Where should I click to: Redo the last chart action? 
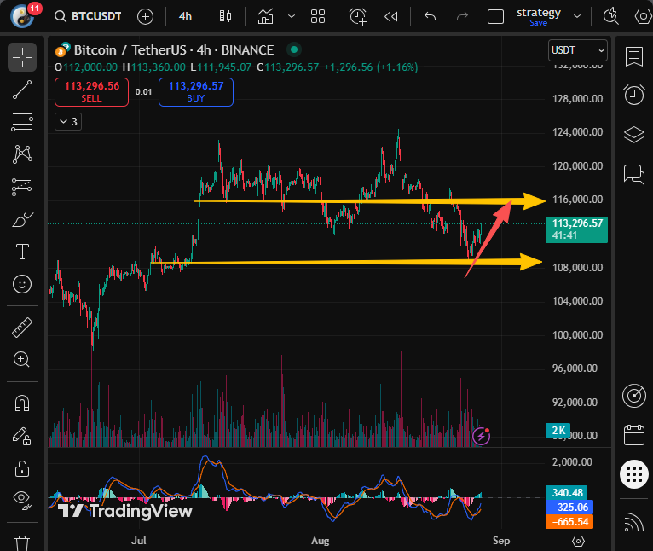tap(462, 17)
